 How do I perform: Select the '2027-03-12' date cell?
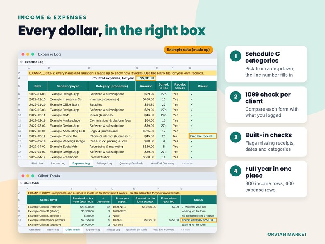tap(38, 136)
